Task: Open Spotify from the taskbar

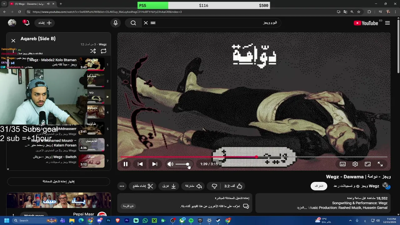Action: [x=191, y=221]
